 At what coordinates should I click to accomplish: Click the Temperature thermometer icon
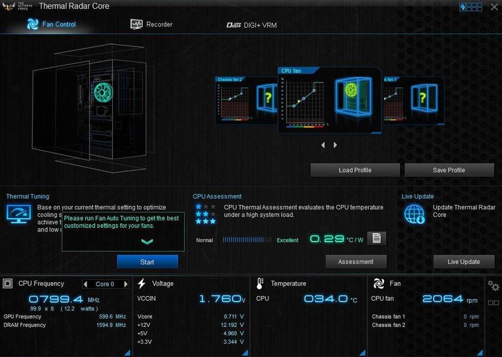[260, 283]
